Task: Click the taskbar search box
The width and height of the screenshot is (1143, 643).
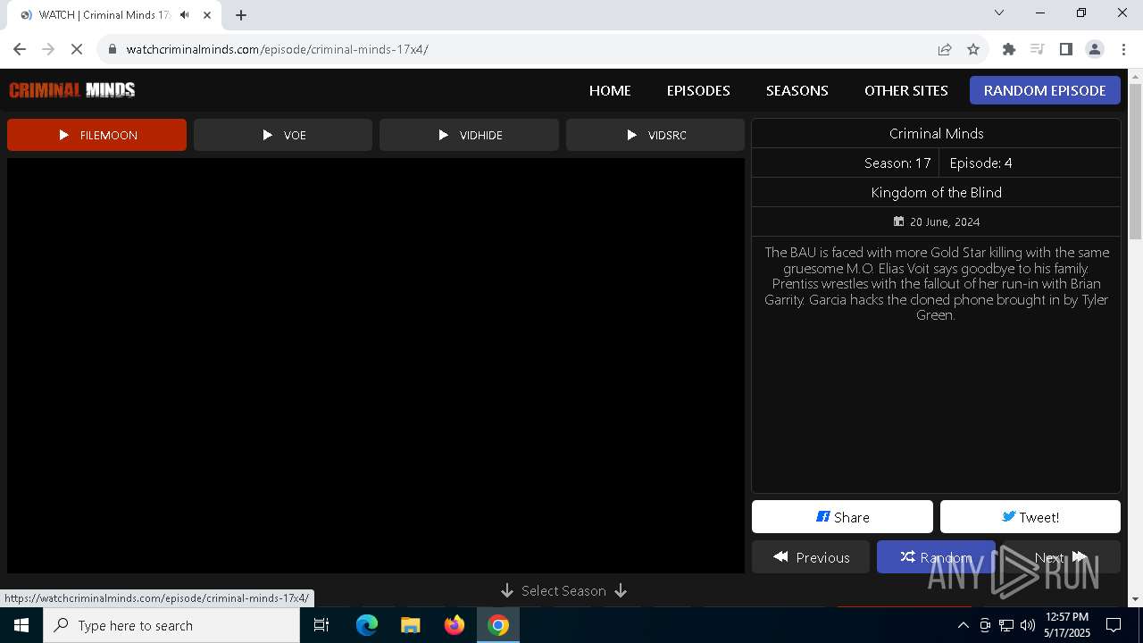Action: click(171, 625)
